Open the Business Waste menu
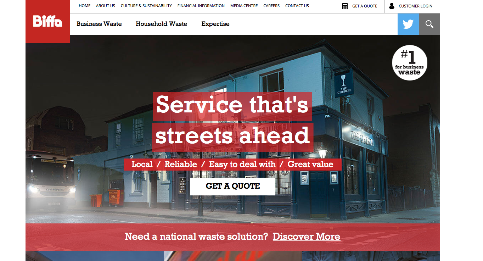The image size is (483, 261). (99, 24)
